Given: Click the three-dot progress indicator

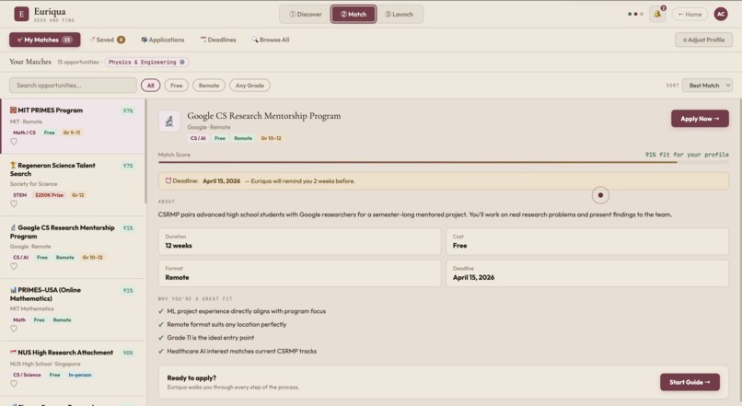Looking at the screenshot, I should click(635, 14).
